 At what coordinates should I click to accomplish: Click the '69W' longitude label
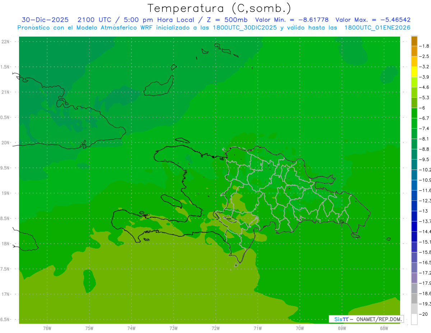pyautogui.click(x=342, y=328)
